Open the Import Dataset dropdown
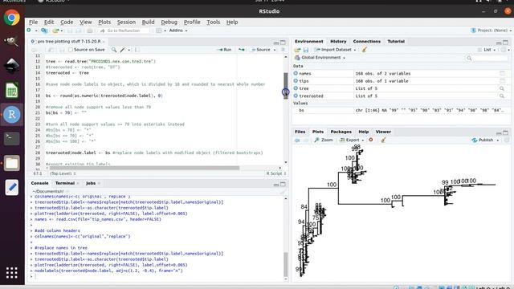514x289 pixels. (x=335, y=50)
